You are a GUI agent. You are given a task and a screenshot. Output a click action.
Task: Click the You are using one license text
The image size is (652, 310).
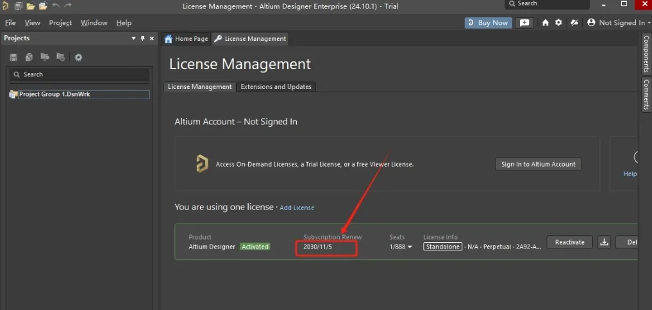[x=224, y=206]
